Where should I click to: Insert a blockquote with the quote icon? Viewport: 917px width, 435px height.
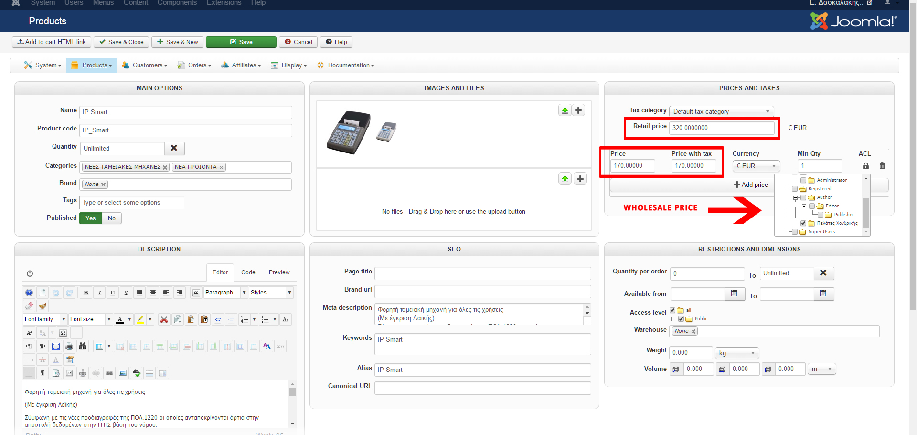click(x=196, y=293)
